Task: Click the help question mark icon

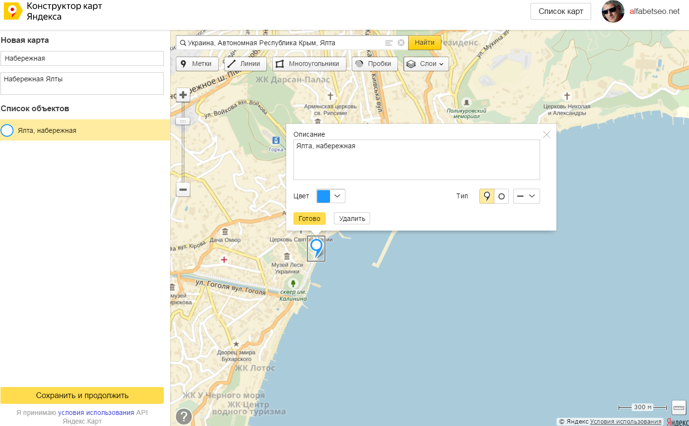Action: point(184,416)
